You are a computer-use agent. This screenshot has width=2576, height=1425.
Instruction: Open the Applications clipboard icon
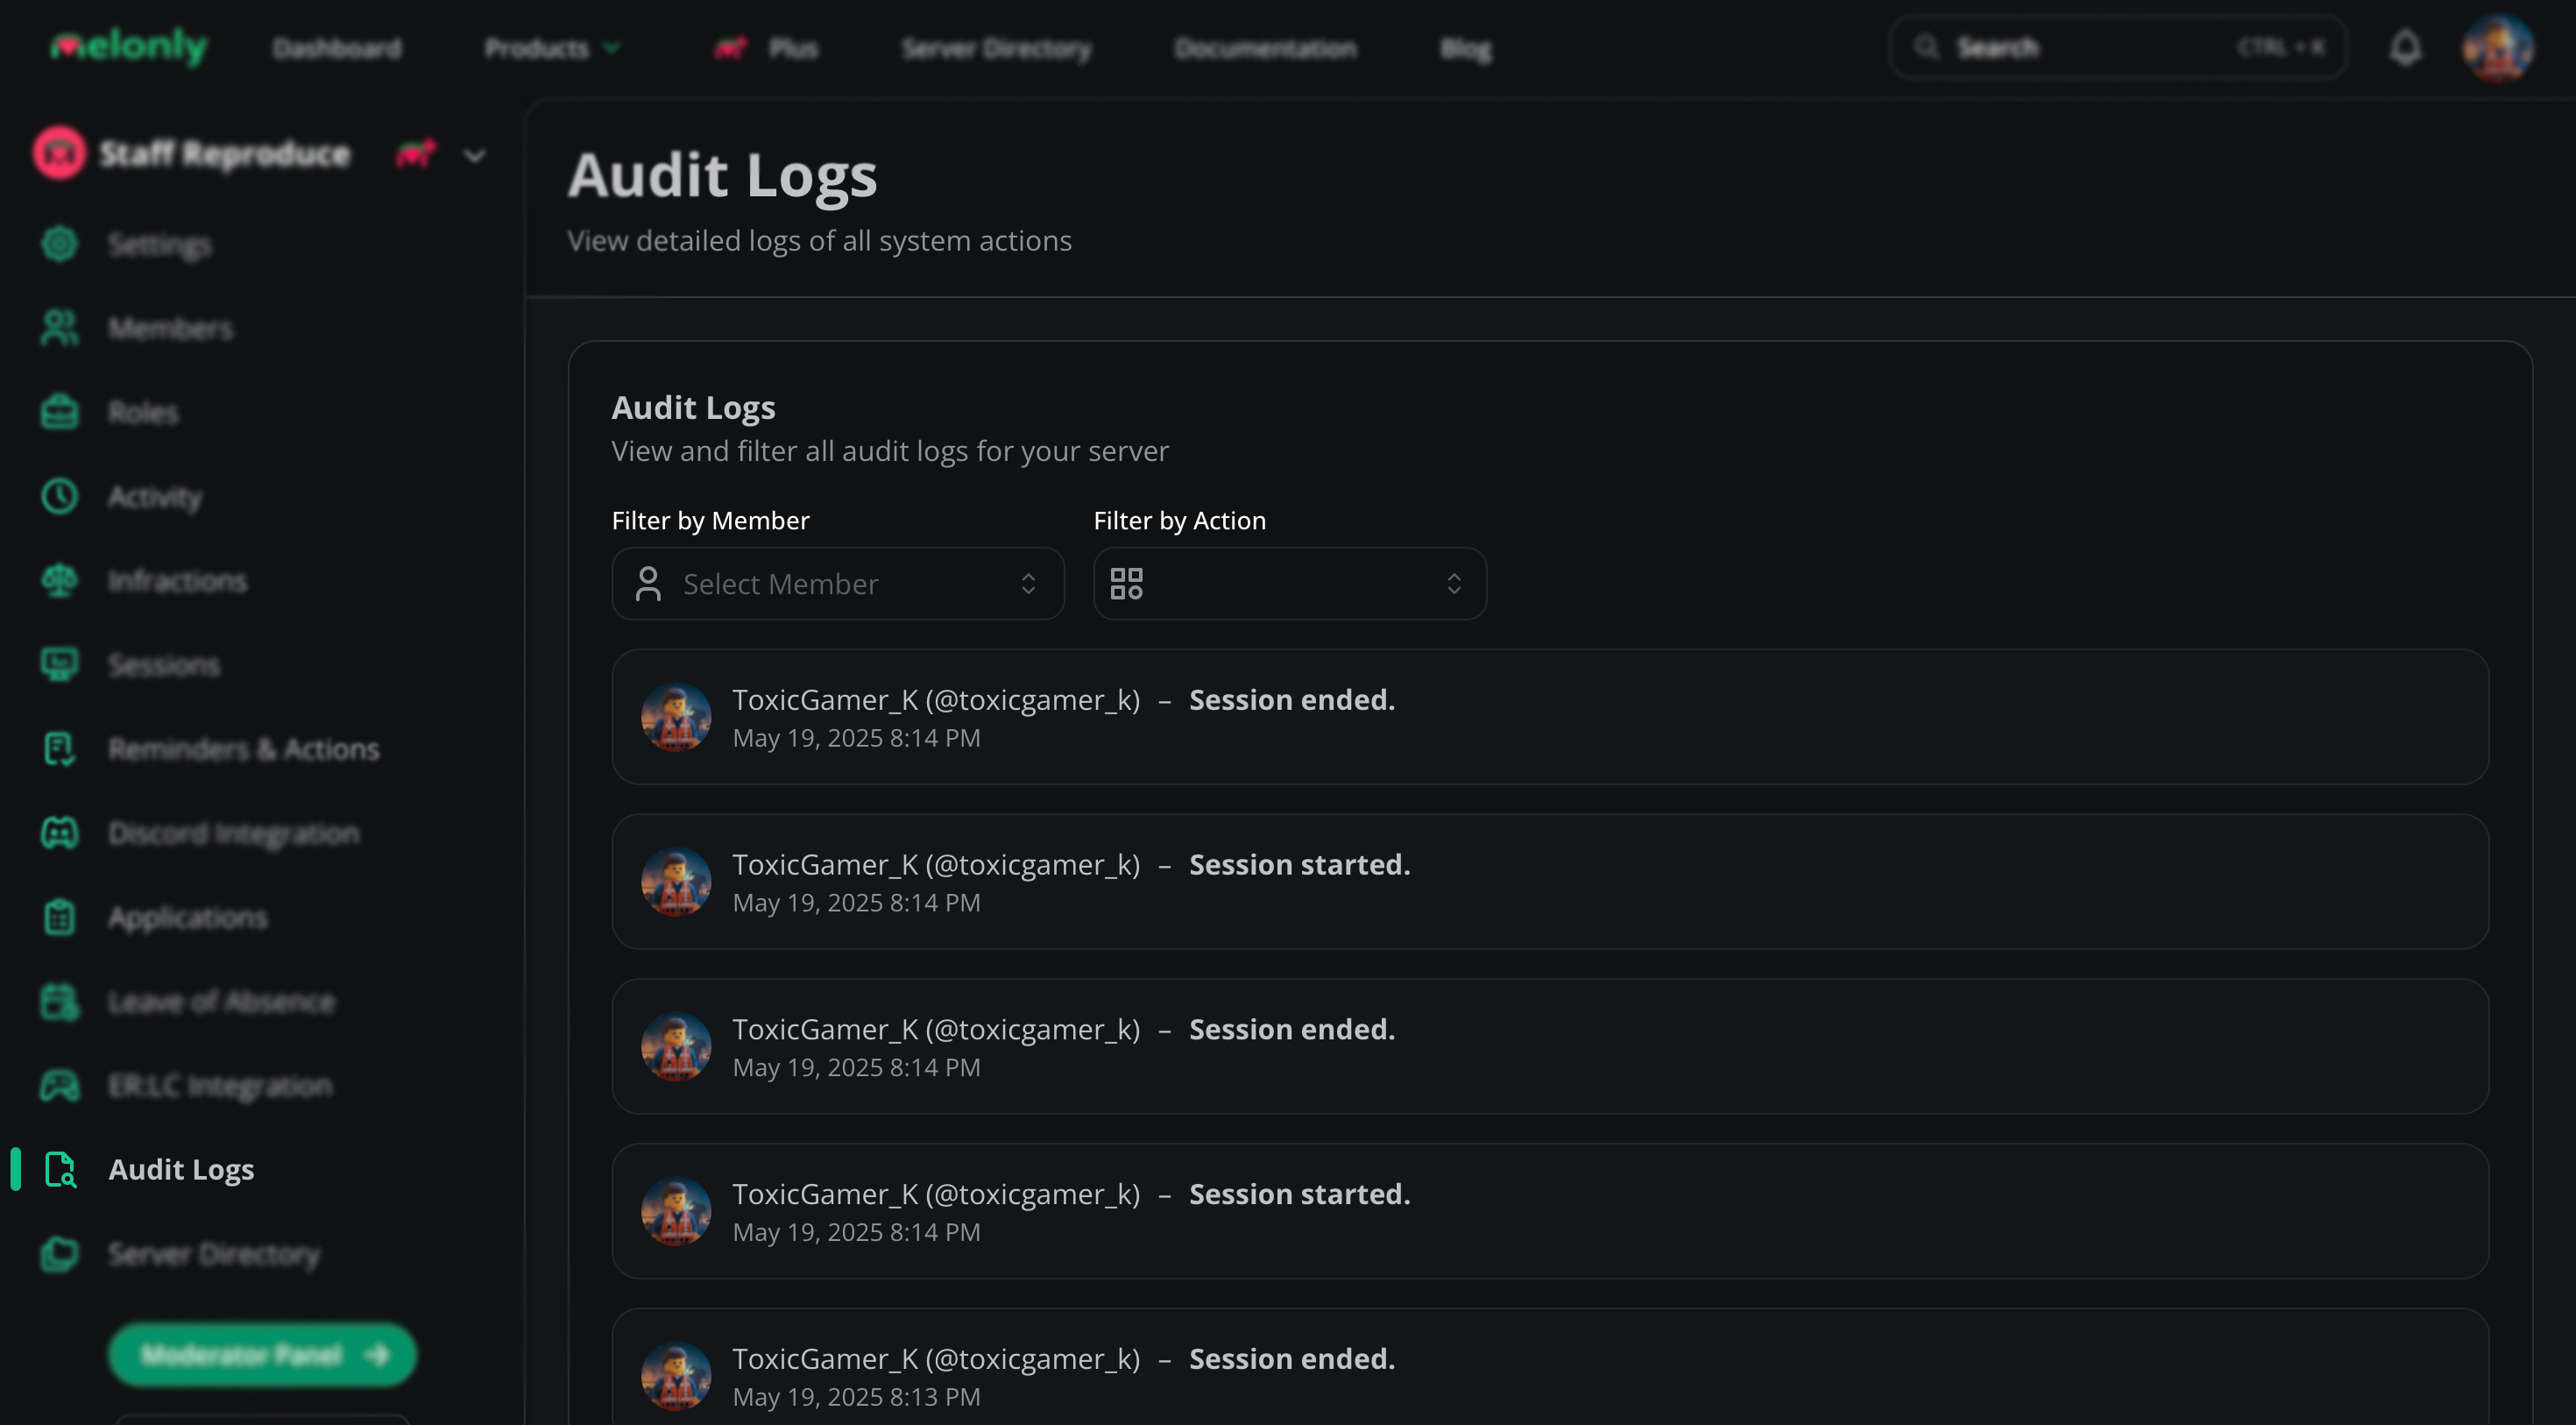[x=60, y=917]
